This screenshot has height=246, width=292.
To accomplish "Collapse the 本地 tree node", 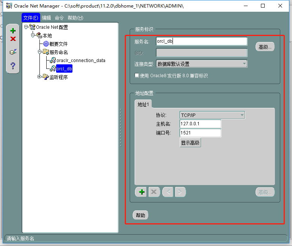I will (33, 35).
